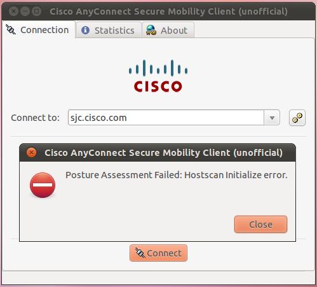Minimize the AnyConnect main window
The width and height of the screenshot is (317, 287).
click(25, 11)
